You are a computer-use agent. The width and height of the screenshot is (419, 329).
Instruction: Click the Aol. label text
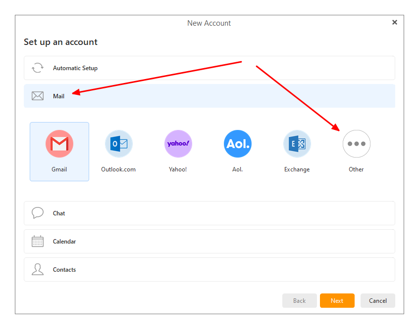(x=238, y=169)
